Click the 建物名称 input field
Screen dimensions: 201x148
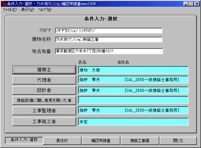pos(109,40)
